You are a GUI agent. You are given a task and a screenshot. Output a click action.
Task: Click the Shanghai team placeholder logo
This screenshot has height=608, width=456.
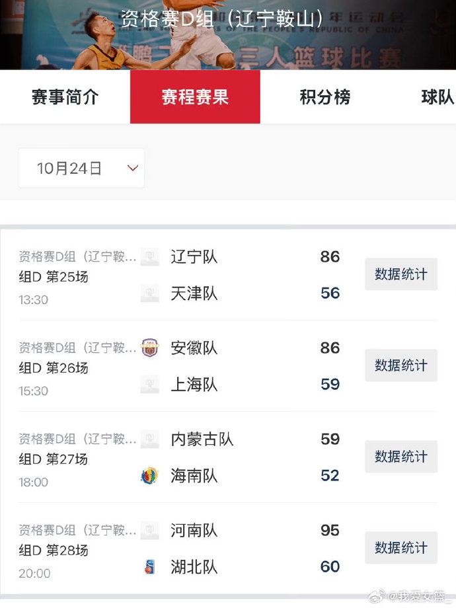(x=149, y=384)
